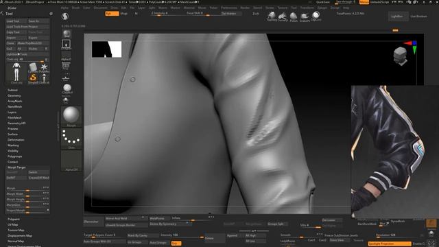The height and width of the screenshot is (247, 439).
Task: Click the reference spotlight image thumbnail
Action: (x=395, y=152)
